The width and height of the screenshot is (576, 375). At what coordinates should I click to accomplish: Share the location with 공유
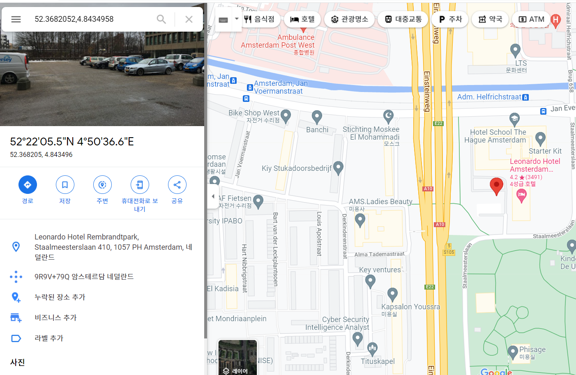tap(177, 190)
